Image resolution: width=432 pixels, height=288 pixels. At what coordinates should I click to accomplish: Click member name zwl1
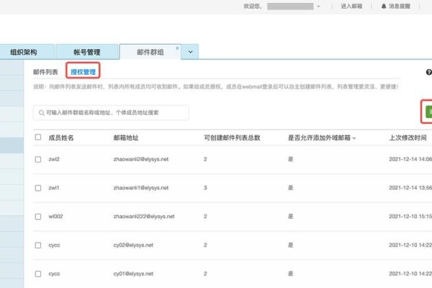[54, 188]
